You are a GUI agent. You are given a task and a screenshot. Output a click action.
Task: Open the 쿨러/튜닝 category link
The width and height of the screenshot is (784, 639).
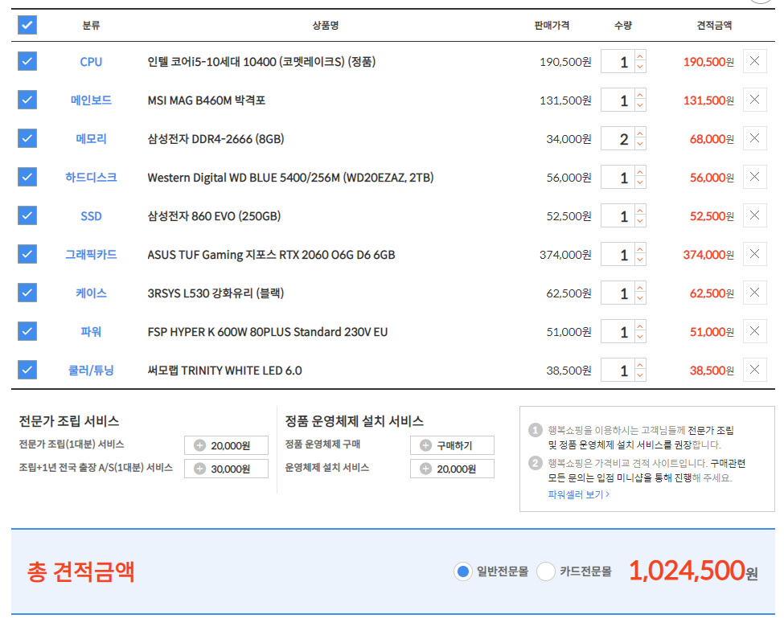[x=91, y=371]
